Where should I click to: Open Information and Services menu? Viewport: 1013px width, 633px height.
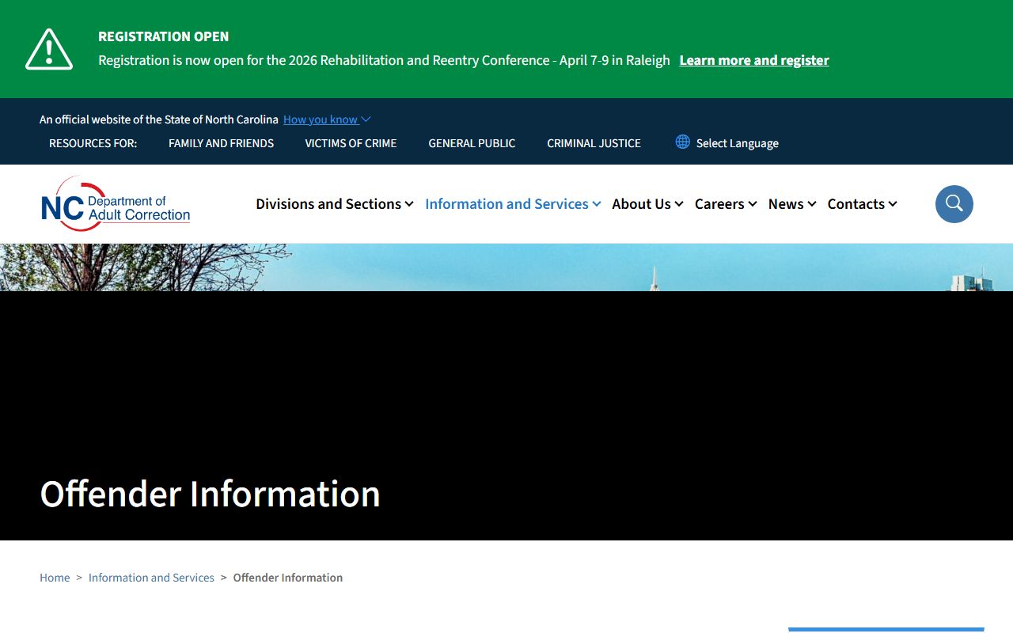(x=513, y=204)
